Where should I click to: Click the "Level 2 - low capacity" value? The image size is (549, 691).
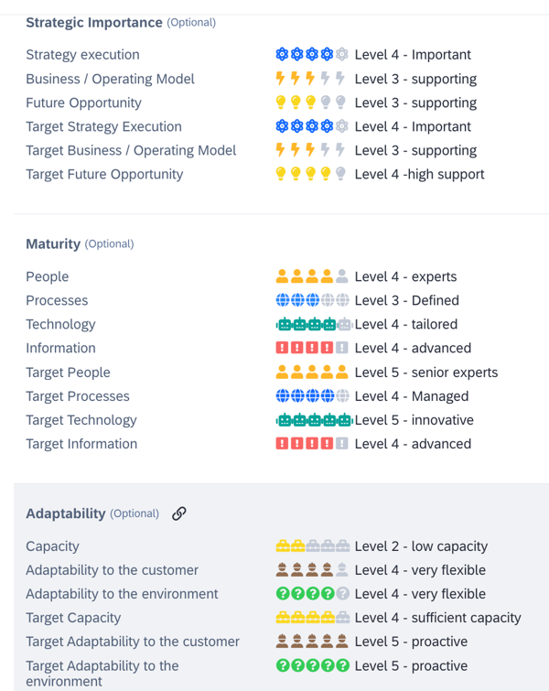coord(421,546)
